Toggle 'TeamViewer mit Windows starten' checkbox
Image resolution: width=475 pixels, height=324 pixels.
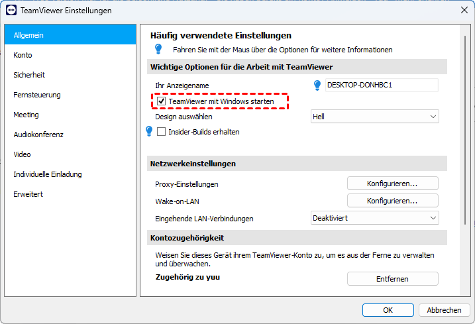pyautogui.click(x=161, y=101)
